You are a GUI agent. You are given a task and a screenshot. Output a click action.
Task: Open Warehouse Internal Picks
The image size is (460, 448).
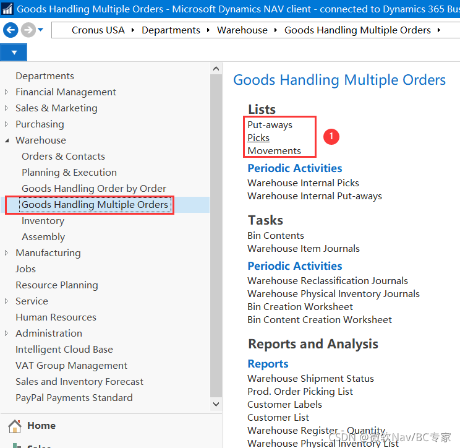click(303, 183)
